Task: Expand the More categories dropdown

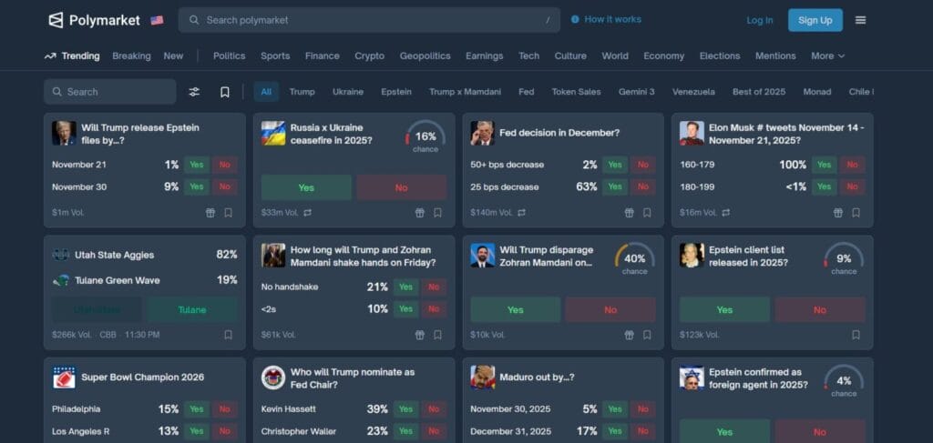Action: pos(827,55)
